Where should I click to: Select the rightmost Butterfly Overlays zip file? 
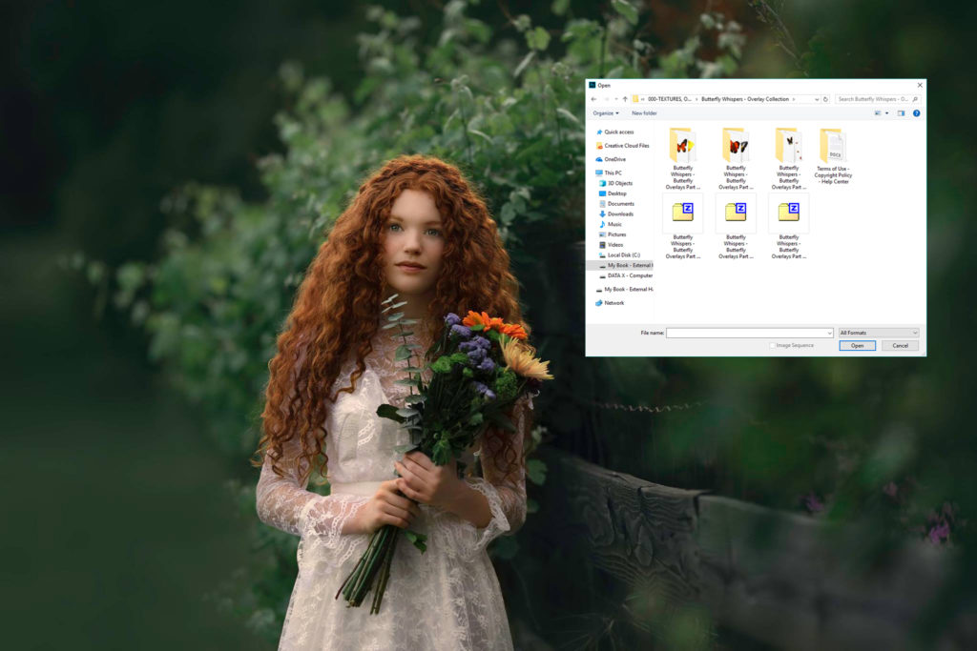(789, 228)
